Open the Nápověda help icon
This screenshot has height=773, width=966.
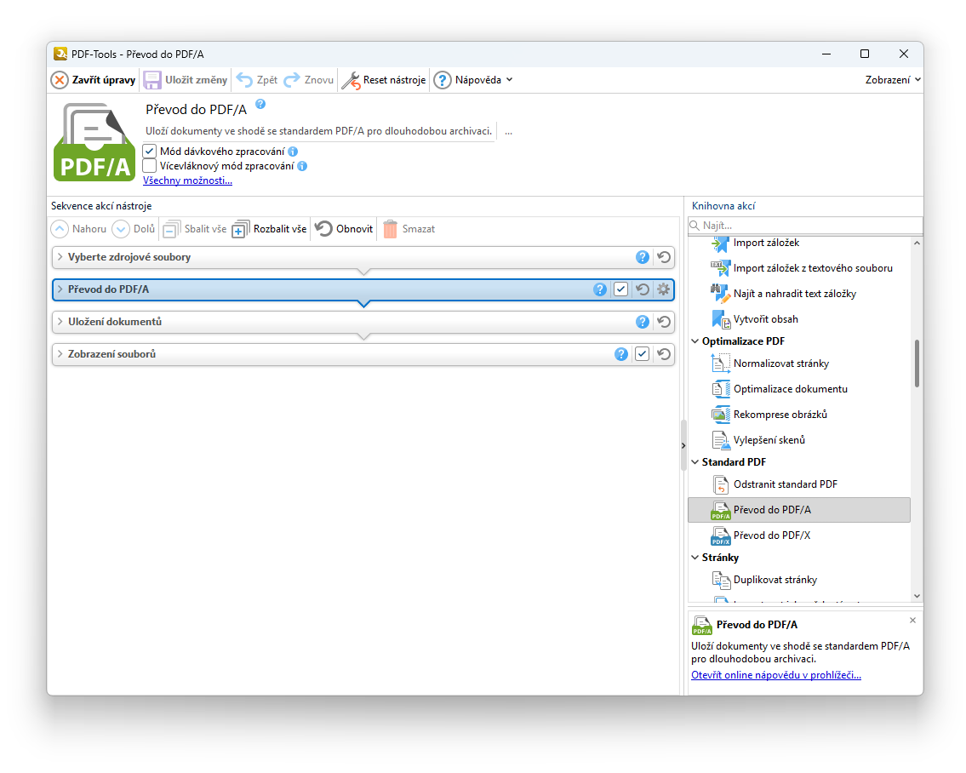point(443,80)
